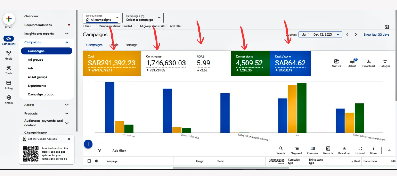Sort by the Cost column header
Viewport: 397px width, 176px height.
[355, 161]
